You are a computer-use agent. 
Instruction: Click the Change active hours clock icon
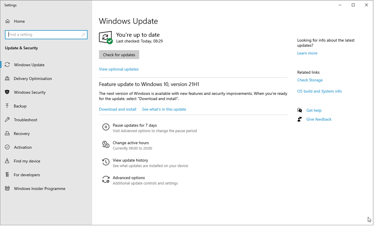coord(106,145)
